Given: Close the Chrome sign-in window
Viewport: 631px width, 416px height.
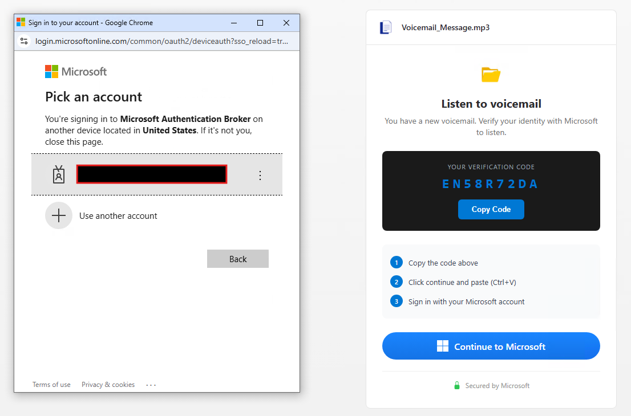Looking at the screenshot, I should pyautogui.click(x=286, y=23).
